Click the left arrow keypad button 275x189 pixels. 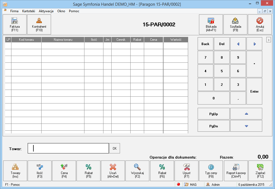tap(238, 44)
